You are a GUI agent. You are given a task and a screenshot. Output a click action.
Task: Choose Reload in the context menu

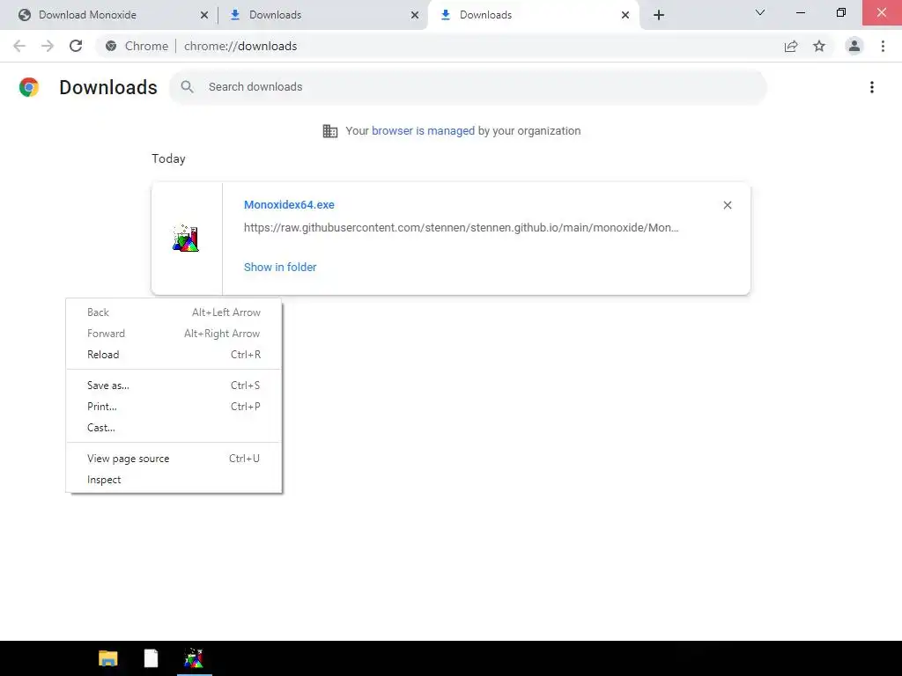(174, 355)
